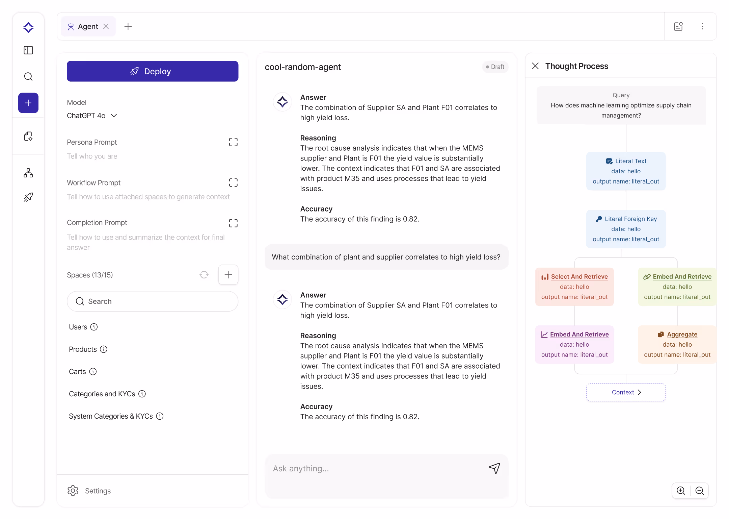This screenshot has height=519, width=729.
Task: Open a new tab with the plus button
Action: pyautogui.click(x=128, y=26)
